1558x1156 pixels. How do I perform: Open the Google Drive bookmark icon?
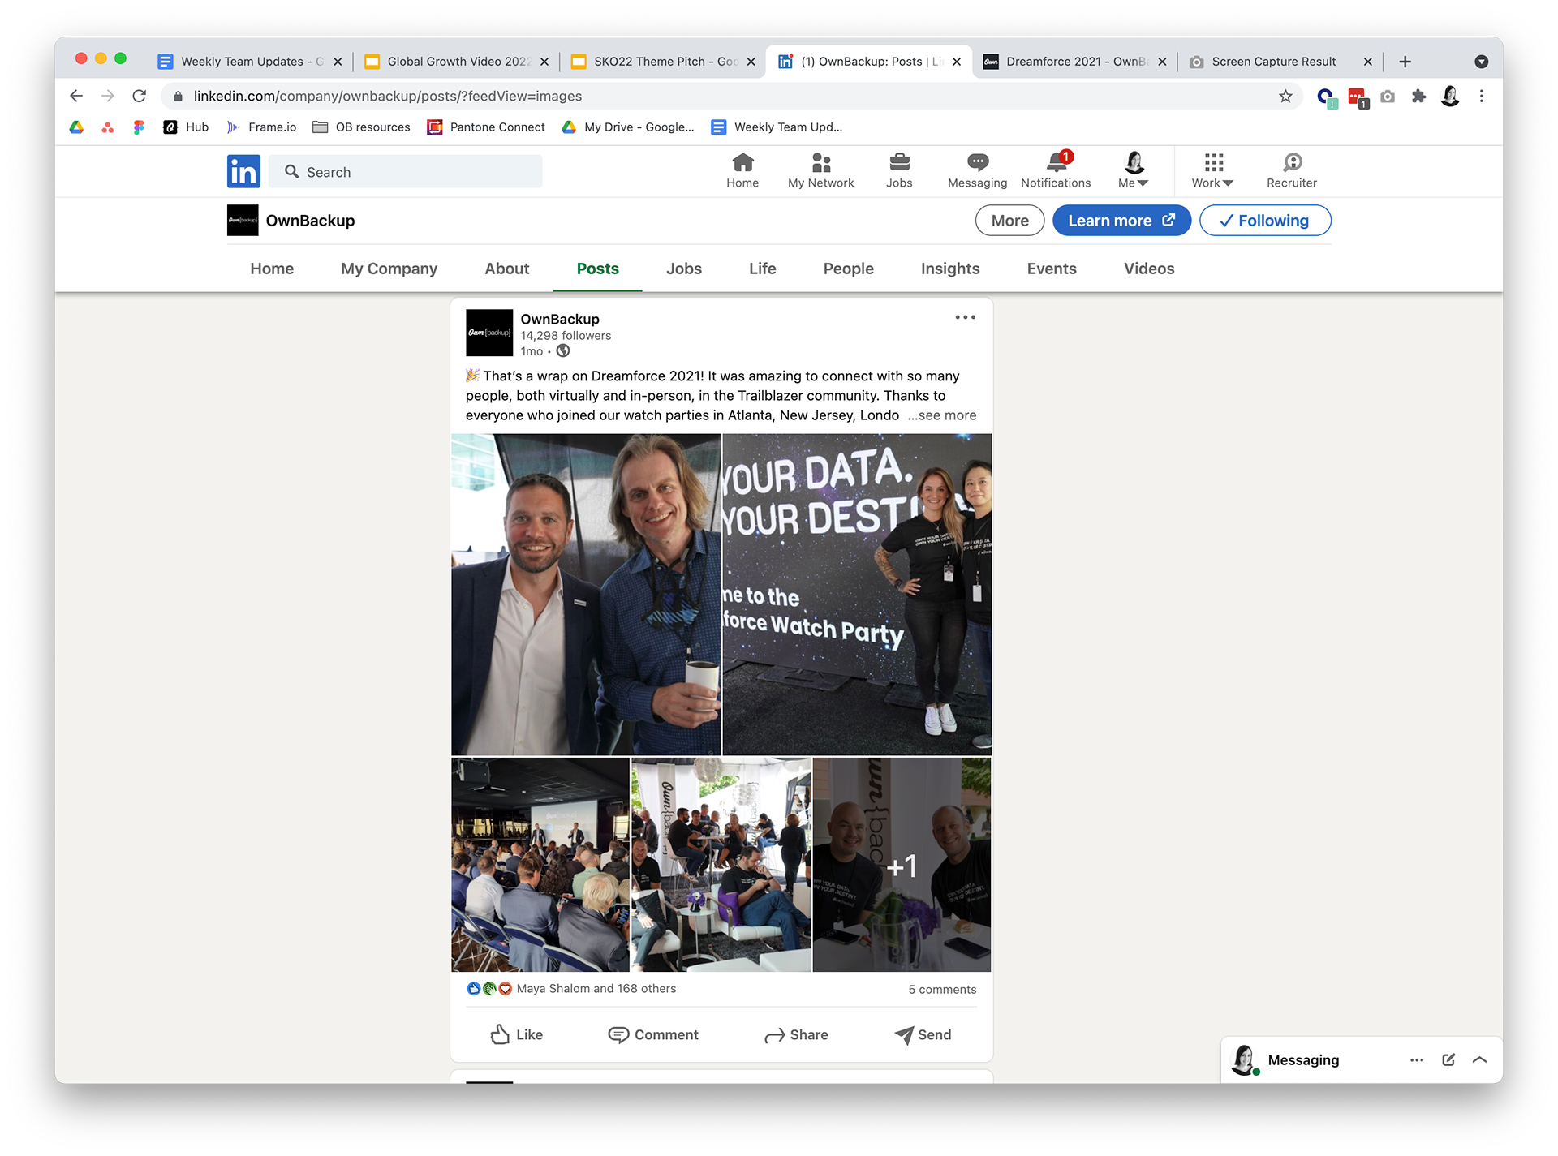pos(76,127)
